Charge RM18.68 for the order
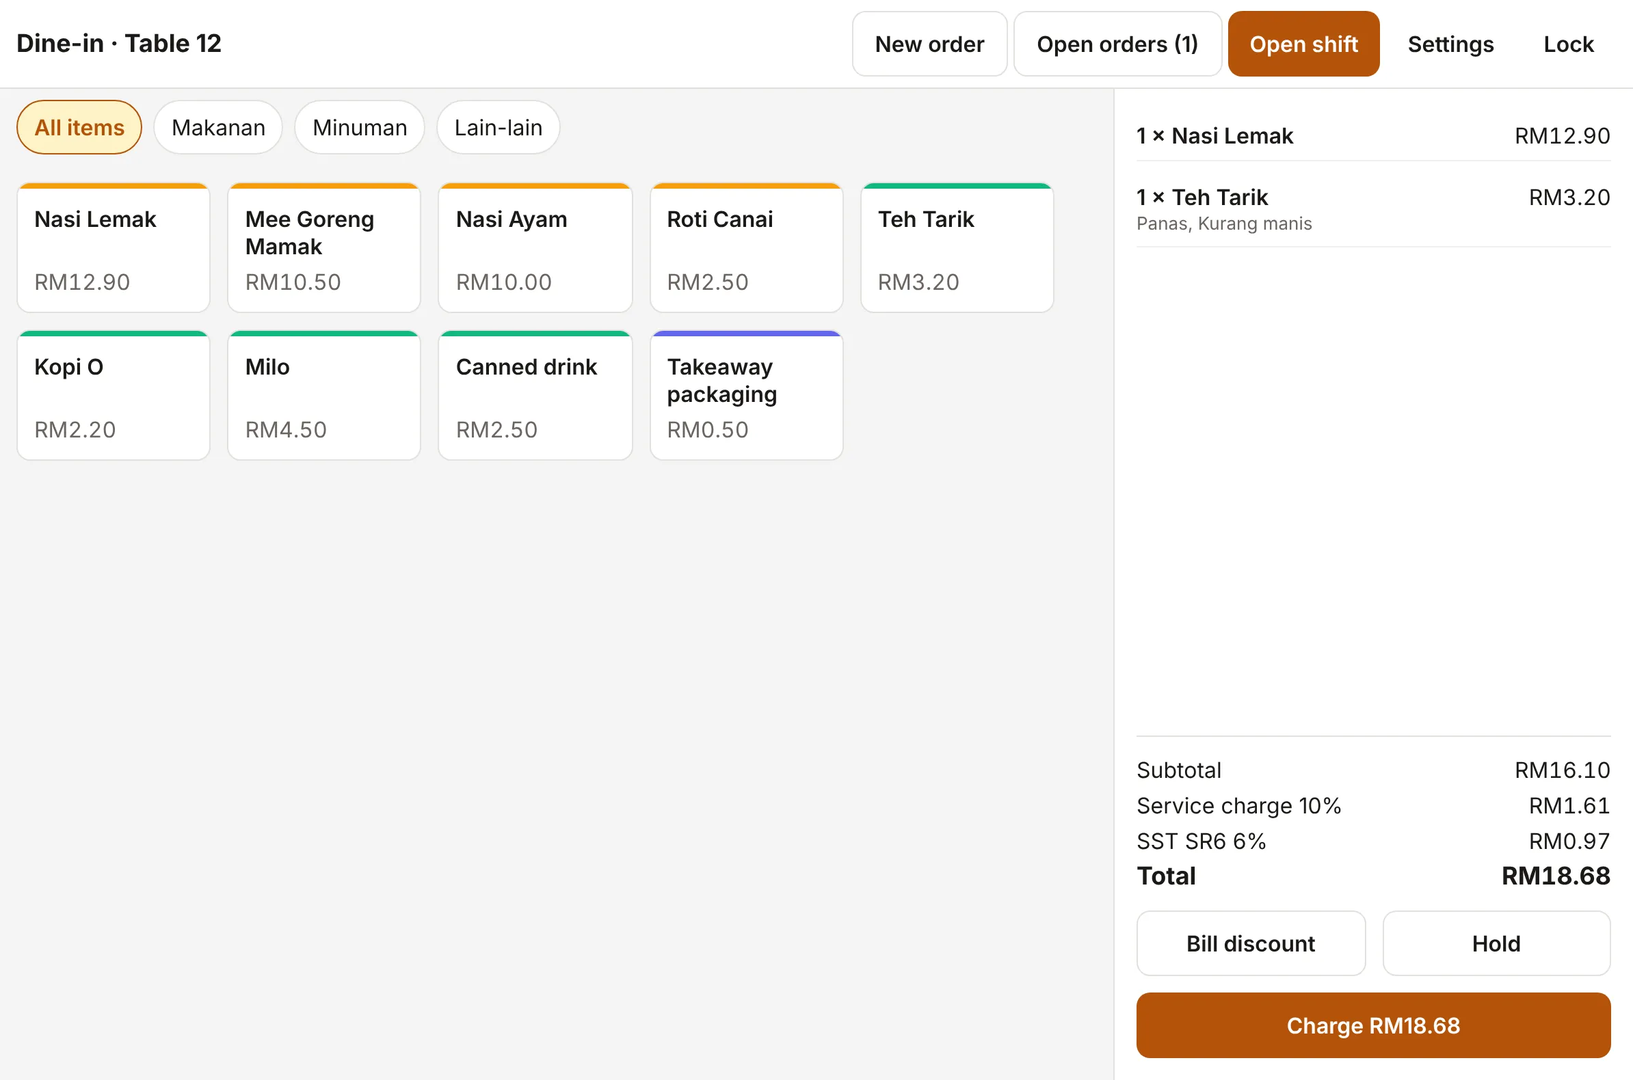Viewport: 1633px width, 1080px height. pos(1373,1025)
